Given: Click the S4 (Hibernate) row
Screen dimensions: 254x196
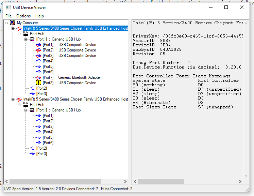Looking at the screenshot, I should tap(168, 103).
